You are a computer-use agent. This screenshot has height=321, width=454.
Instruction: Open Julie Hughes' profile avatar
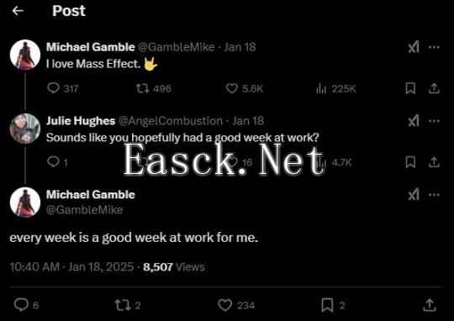point(25,129)
